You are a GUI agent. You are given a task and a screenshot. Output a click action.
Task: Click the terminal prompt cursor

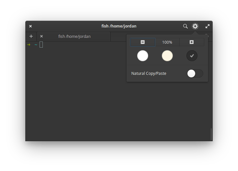[x=41, y=45]
